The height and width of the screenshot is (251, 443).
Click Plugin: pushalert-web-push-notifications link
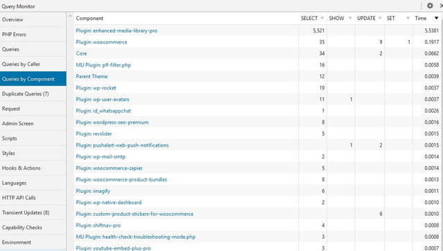coord(123,145)
